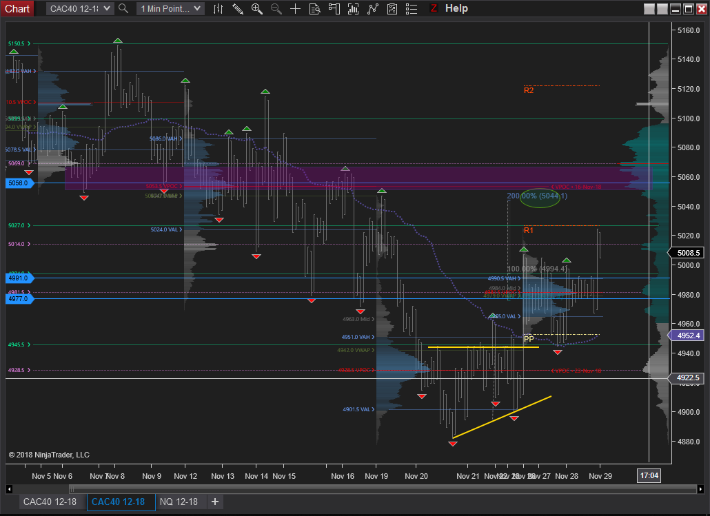Click the 4901.5 VAL label

[x=358, y=409]
